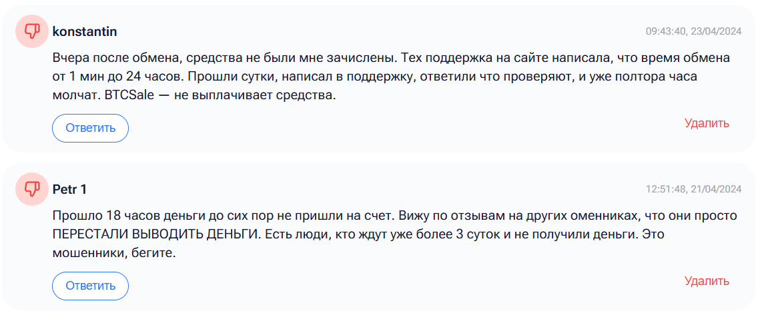This screenshot has height=323, width=762.
Task: Click the thumbs-down icon beside Petr 1
Action: [x=31, y=188]
